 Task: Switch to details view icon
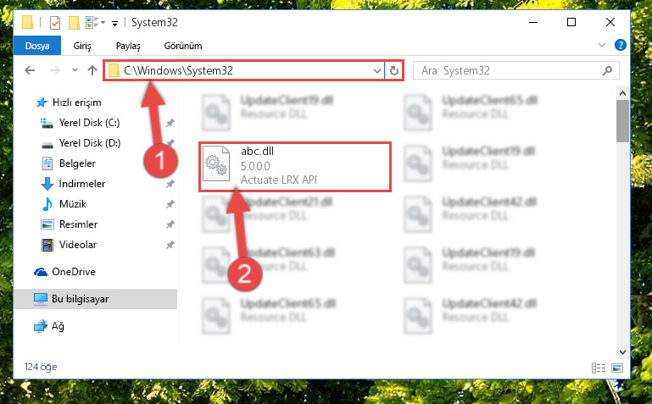[x=599, y=368]
